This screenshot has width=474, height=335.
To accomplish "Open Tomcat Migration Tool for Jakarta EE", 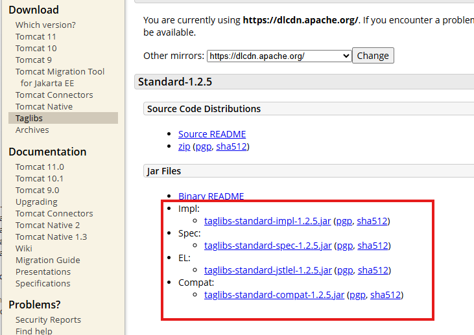I will (x=60, y=77).
